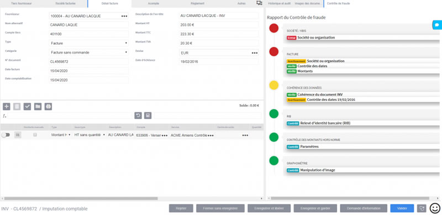
Task: Click the undo arrow icon beside formula field
Action: coord(138,115)
